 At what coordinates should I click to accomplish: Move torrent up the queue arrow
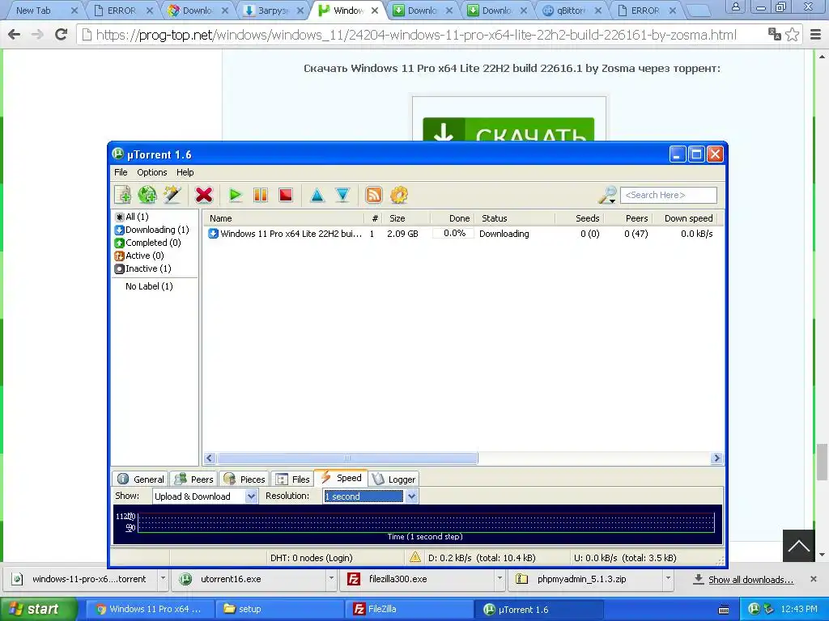317,195
